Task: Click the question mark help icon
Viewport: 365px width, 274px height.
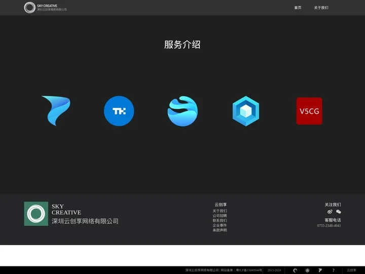Action: (x=334, y=270)
